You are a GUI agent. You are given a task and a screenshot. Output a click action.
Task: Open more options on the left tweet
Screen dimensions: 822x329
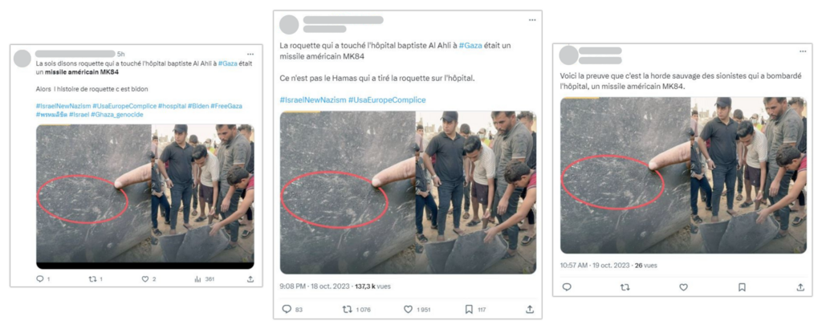(250, 54)
